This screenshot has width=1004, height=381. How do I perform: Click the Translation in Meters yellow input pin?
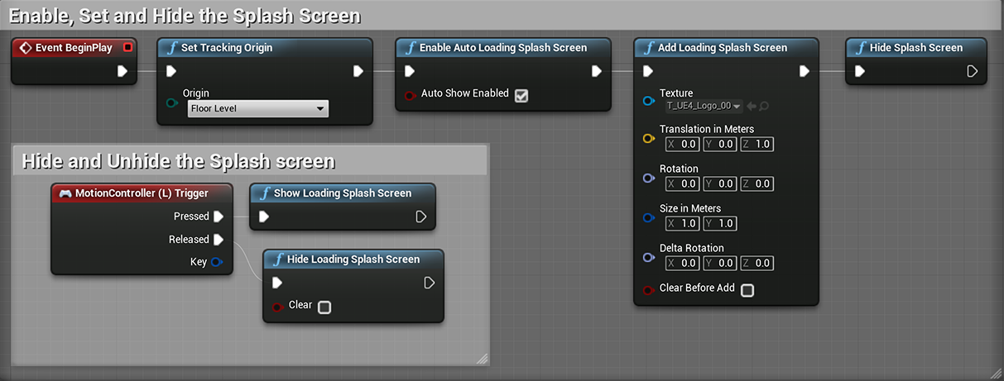coord(649,139)
